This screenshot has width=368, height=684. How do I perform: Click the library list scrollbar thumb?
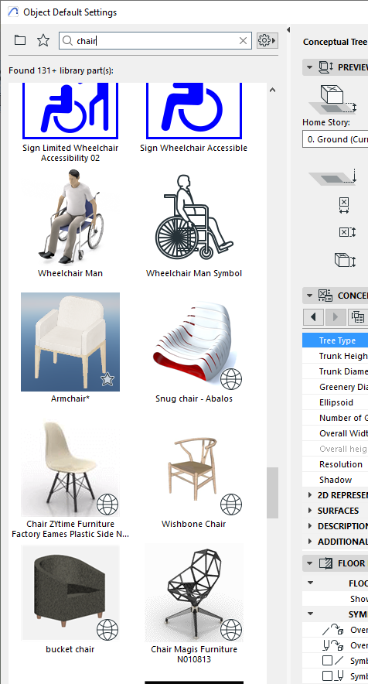(272, 493)
